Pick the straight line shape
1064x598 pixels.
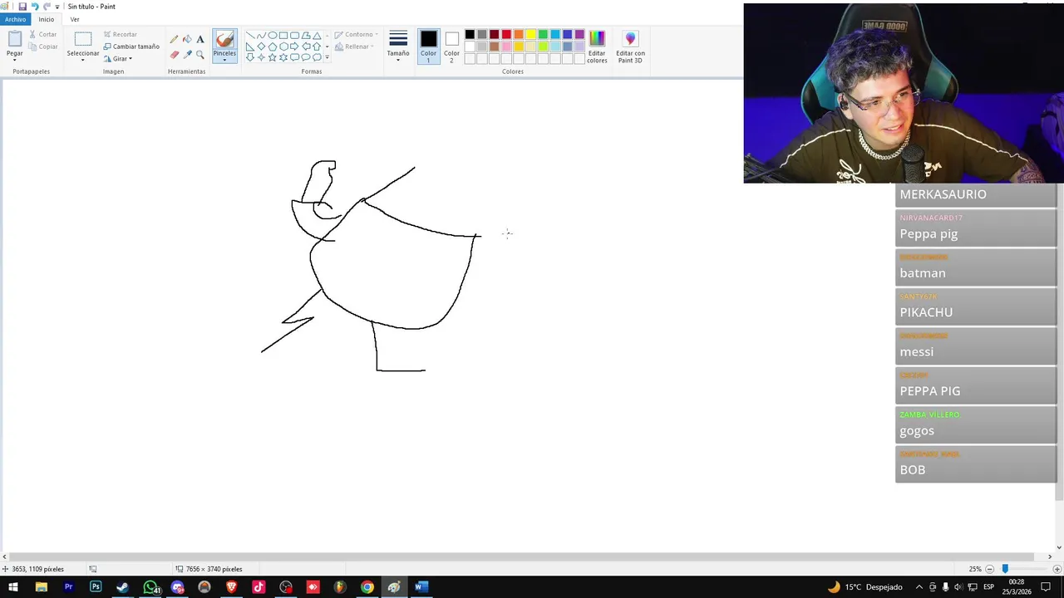[x=250, y=36]
